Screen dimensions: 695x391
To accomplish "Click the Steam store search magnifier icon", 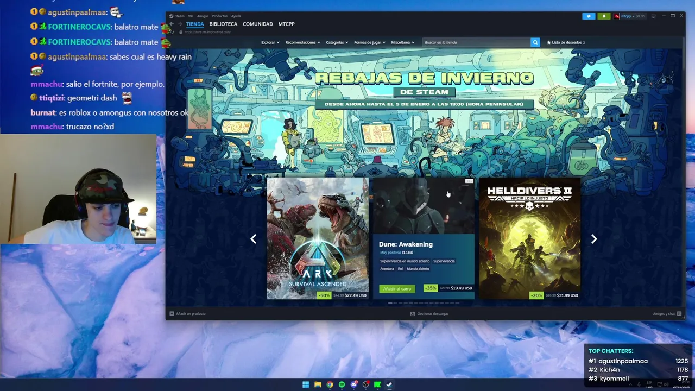I will tap(535, 42).
